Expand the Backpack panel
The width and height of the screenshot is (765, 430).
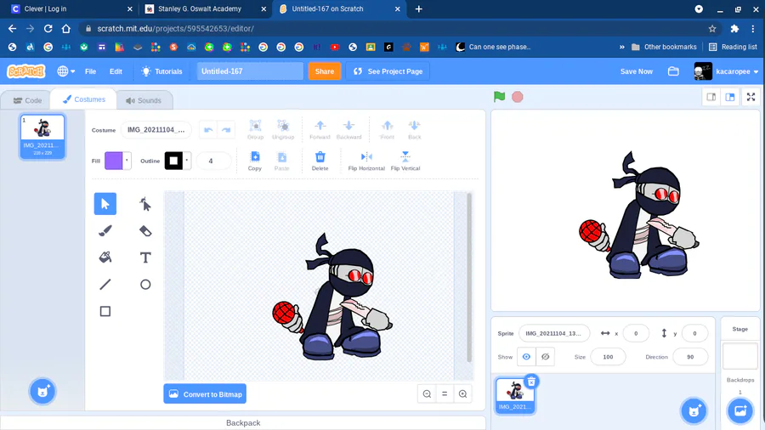pos(243,422)
